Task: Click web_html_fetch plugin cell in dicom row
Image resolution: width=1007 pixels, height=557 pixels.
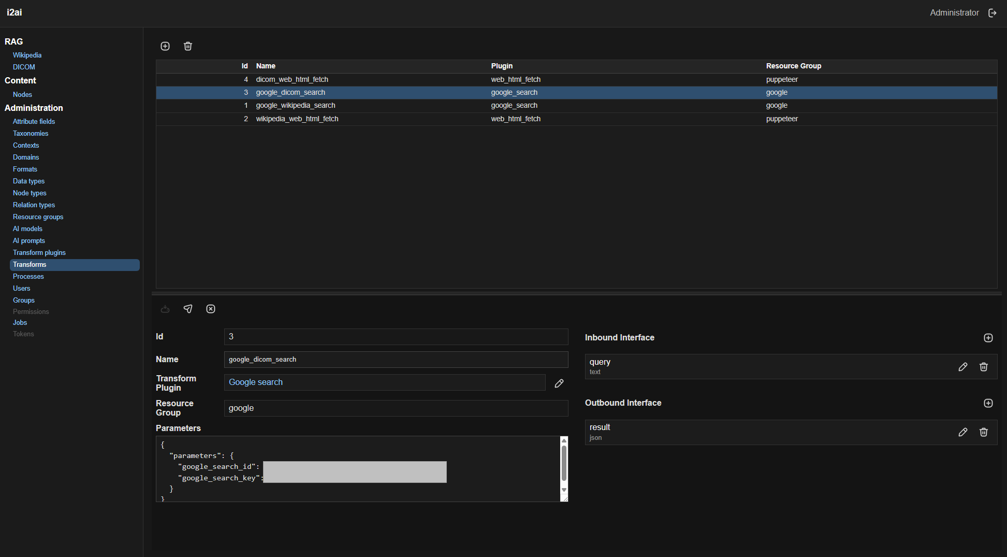Action: click(516, 79)
